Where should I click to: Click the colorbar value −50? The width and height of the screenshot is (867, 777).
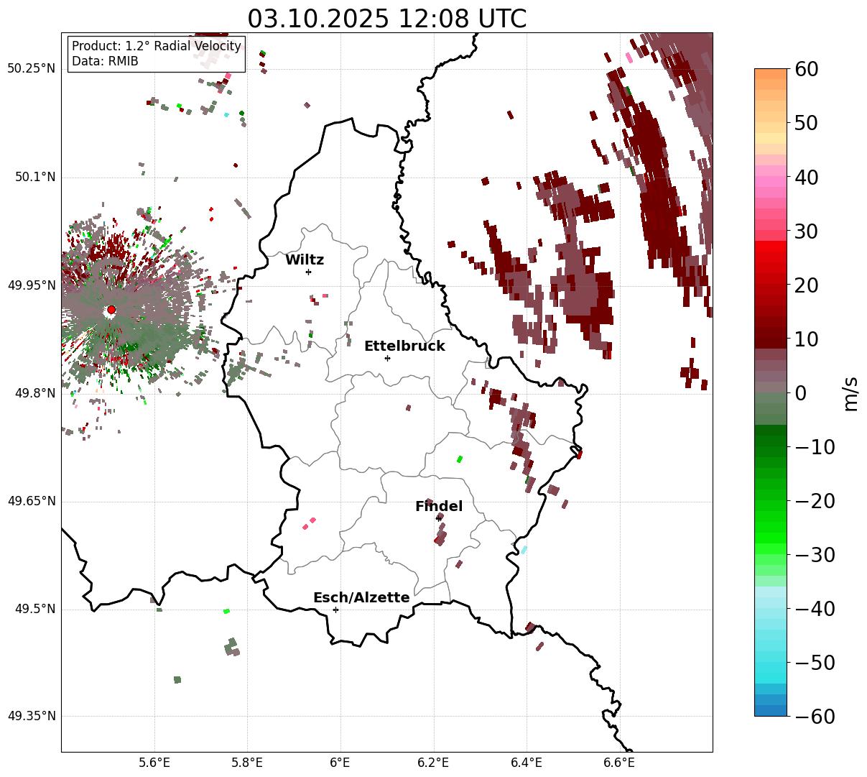click(x=815, y=663)
